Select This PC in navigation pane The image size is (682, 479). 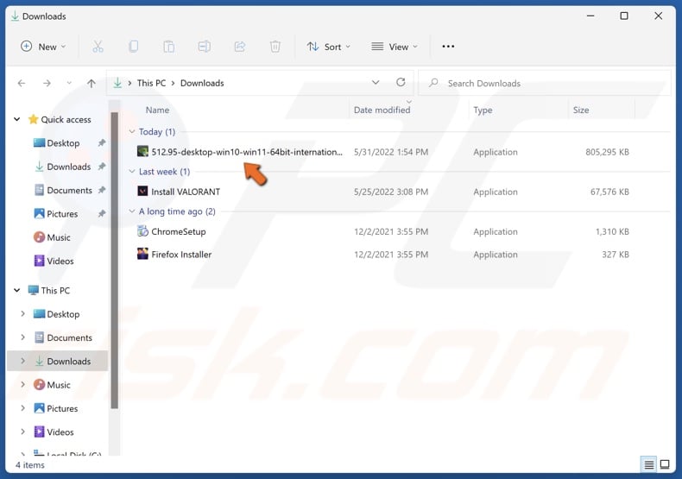coord(48,290)
